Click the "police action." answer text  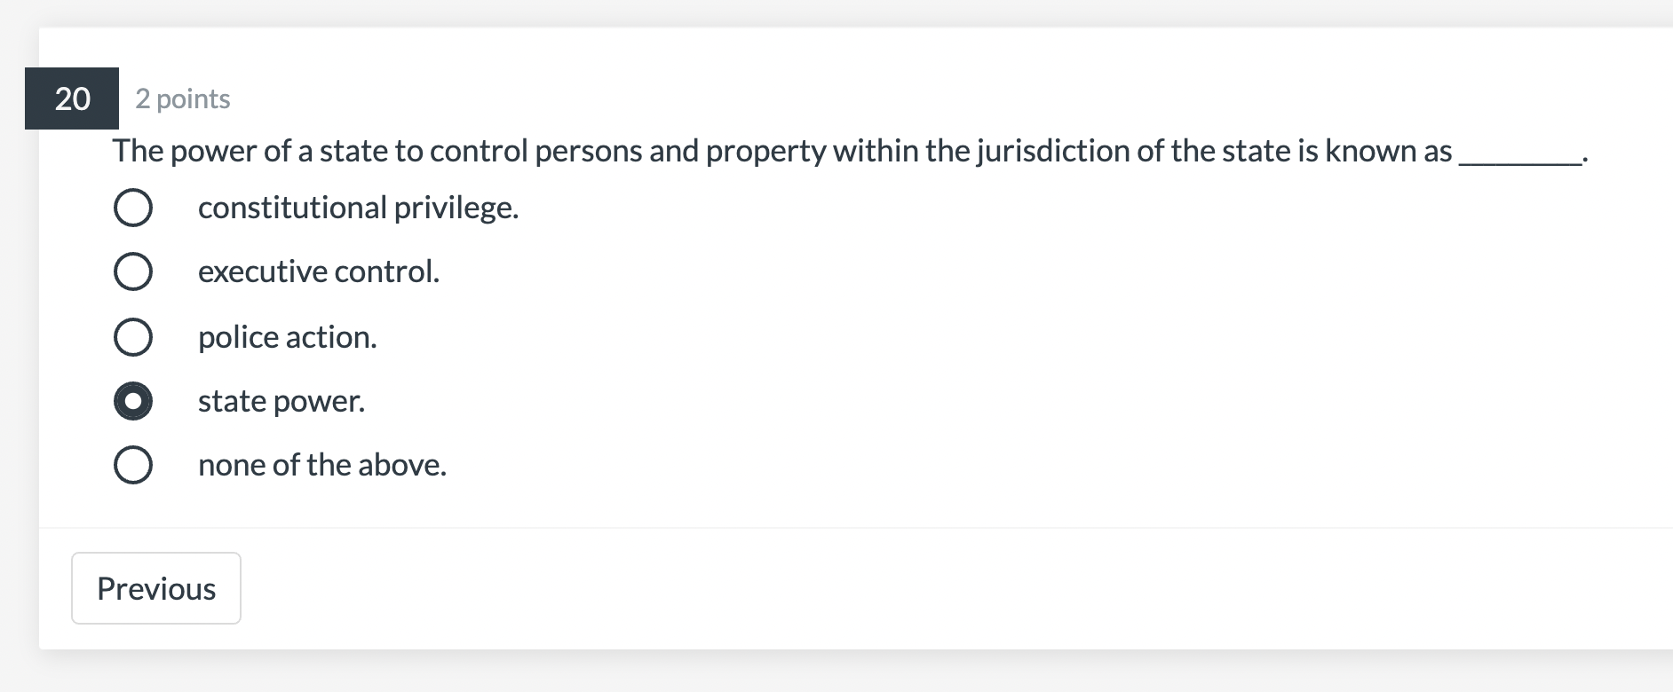[288, 335]
